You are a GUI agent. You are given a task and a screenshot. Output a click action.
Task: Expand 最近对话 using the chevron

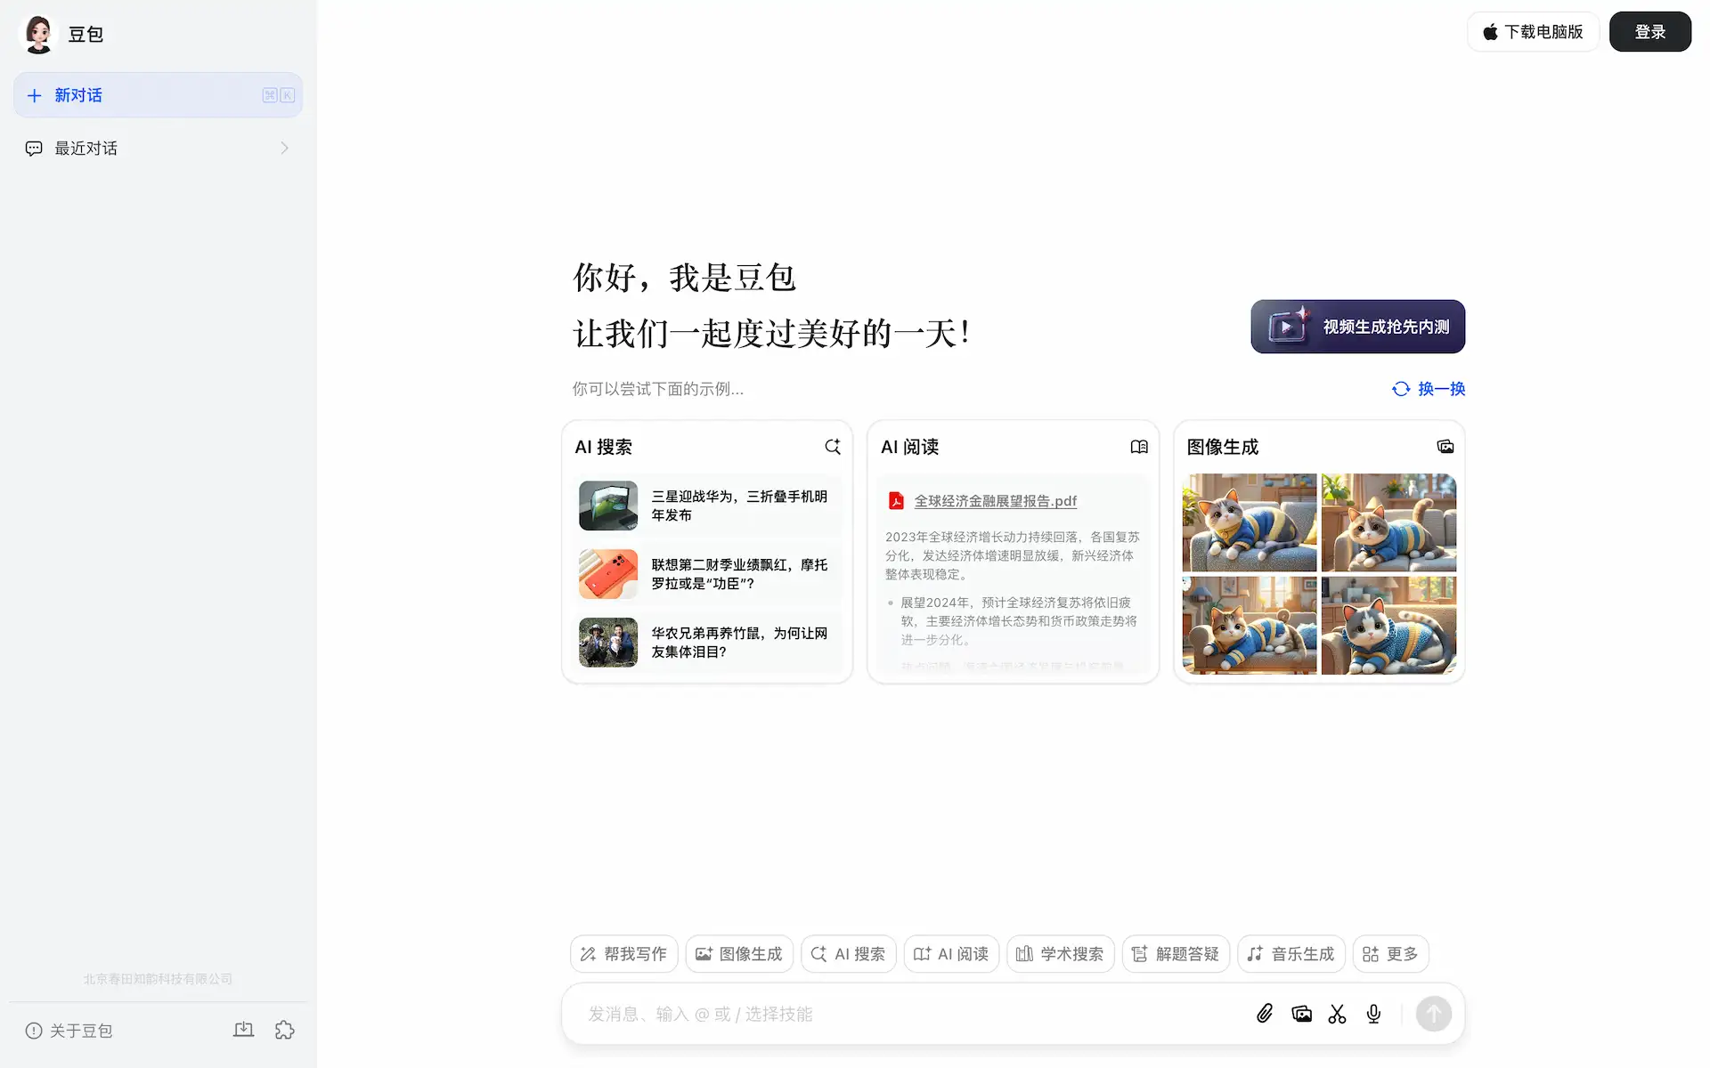(284, 148)
